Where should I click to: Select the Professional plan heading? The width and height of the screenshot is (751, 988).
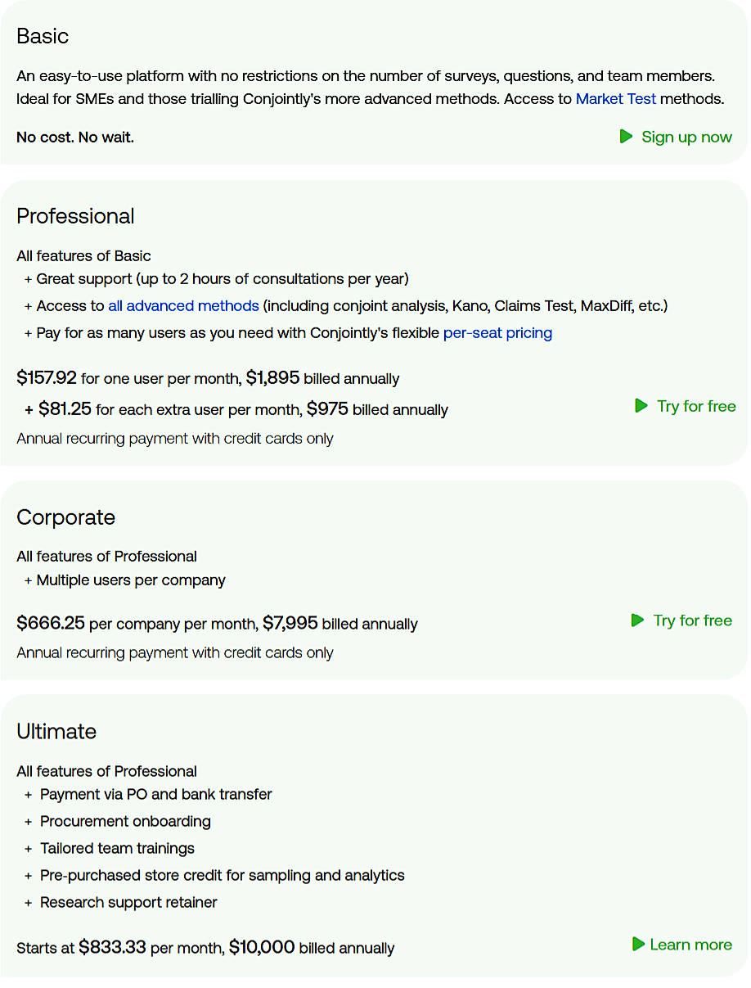pyautogui.click(x=75, y=216)
